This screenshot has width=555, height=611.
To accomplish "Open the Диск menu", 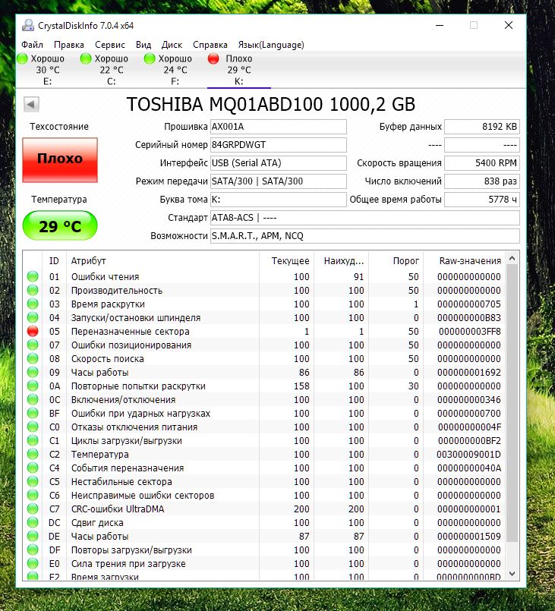I will pos(172,45).
